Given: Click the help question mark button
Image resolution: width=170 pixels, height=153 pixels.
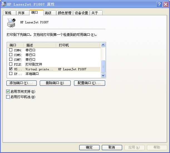Looking at the screenshot, I should click(x=159, y=4).
